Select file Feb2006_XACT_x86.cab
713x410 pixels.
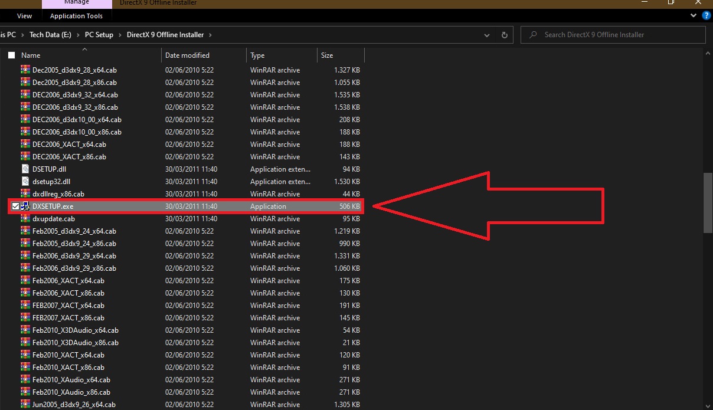pyautogui.click(x=68, y=293)
